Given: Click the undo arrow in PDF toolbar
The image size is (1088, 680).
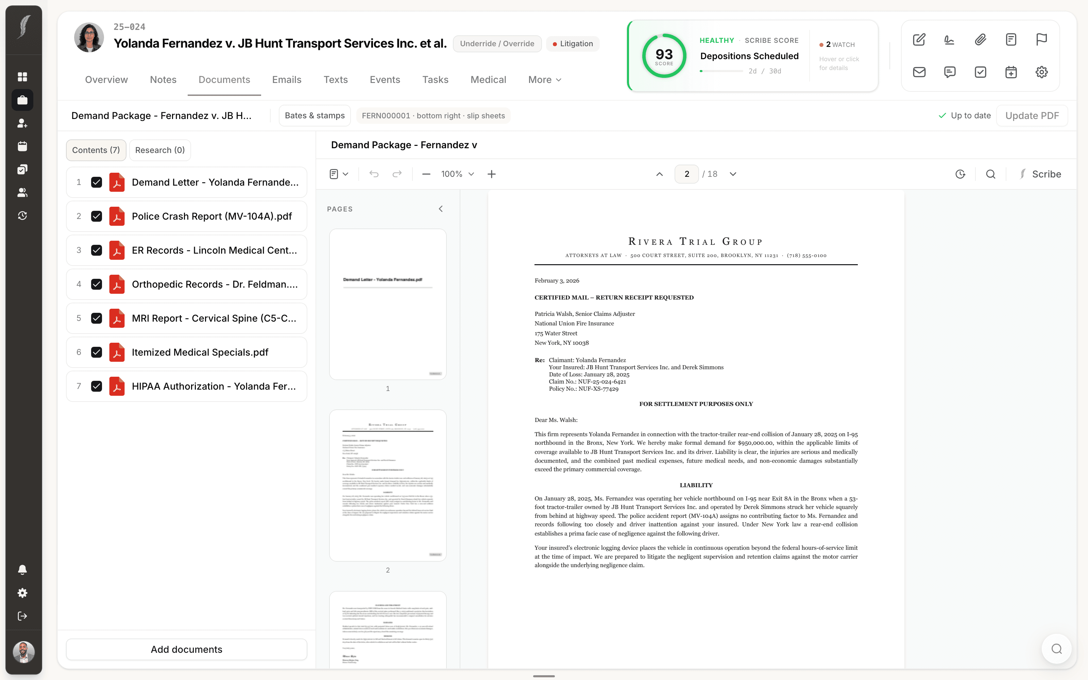Looking at the screenshot, I should click(374, 174).
